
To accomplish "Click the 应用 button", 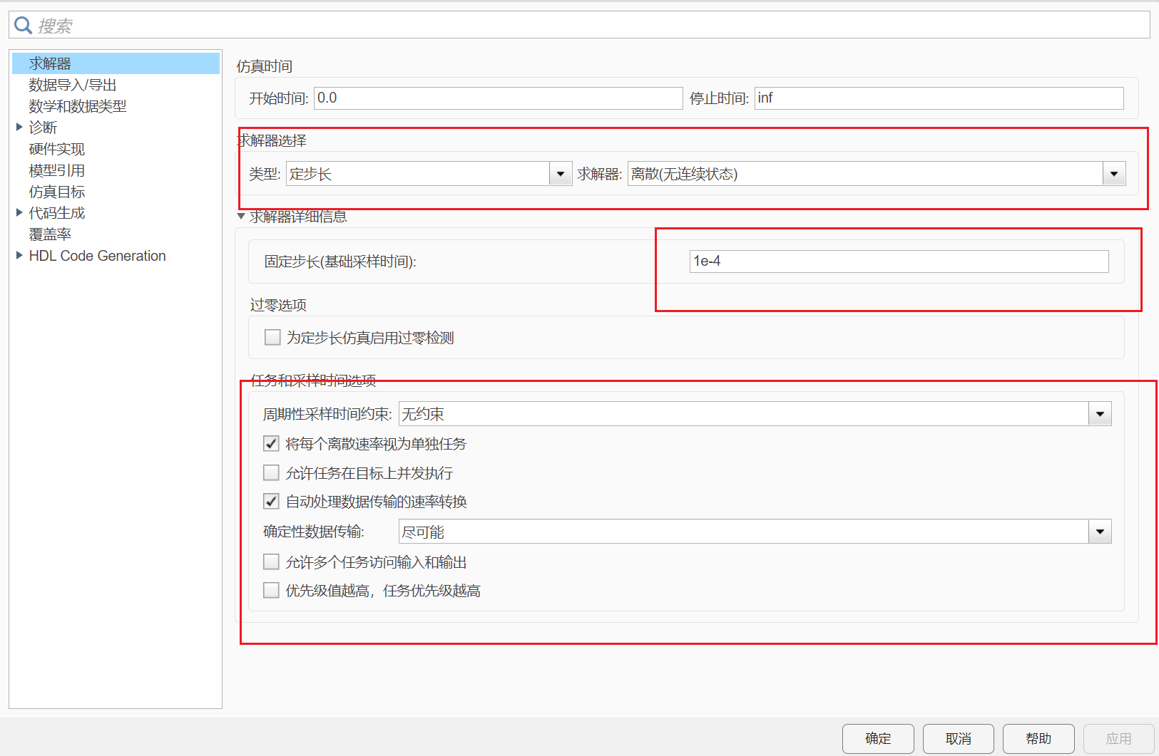I will pos(1119,739).
